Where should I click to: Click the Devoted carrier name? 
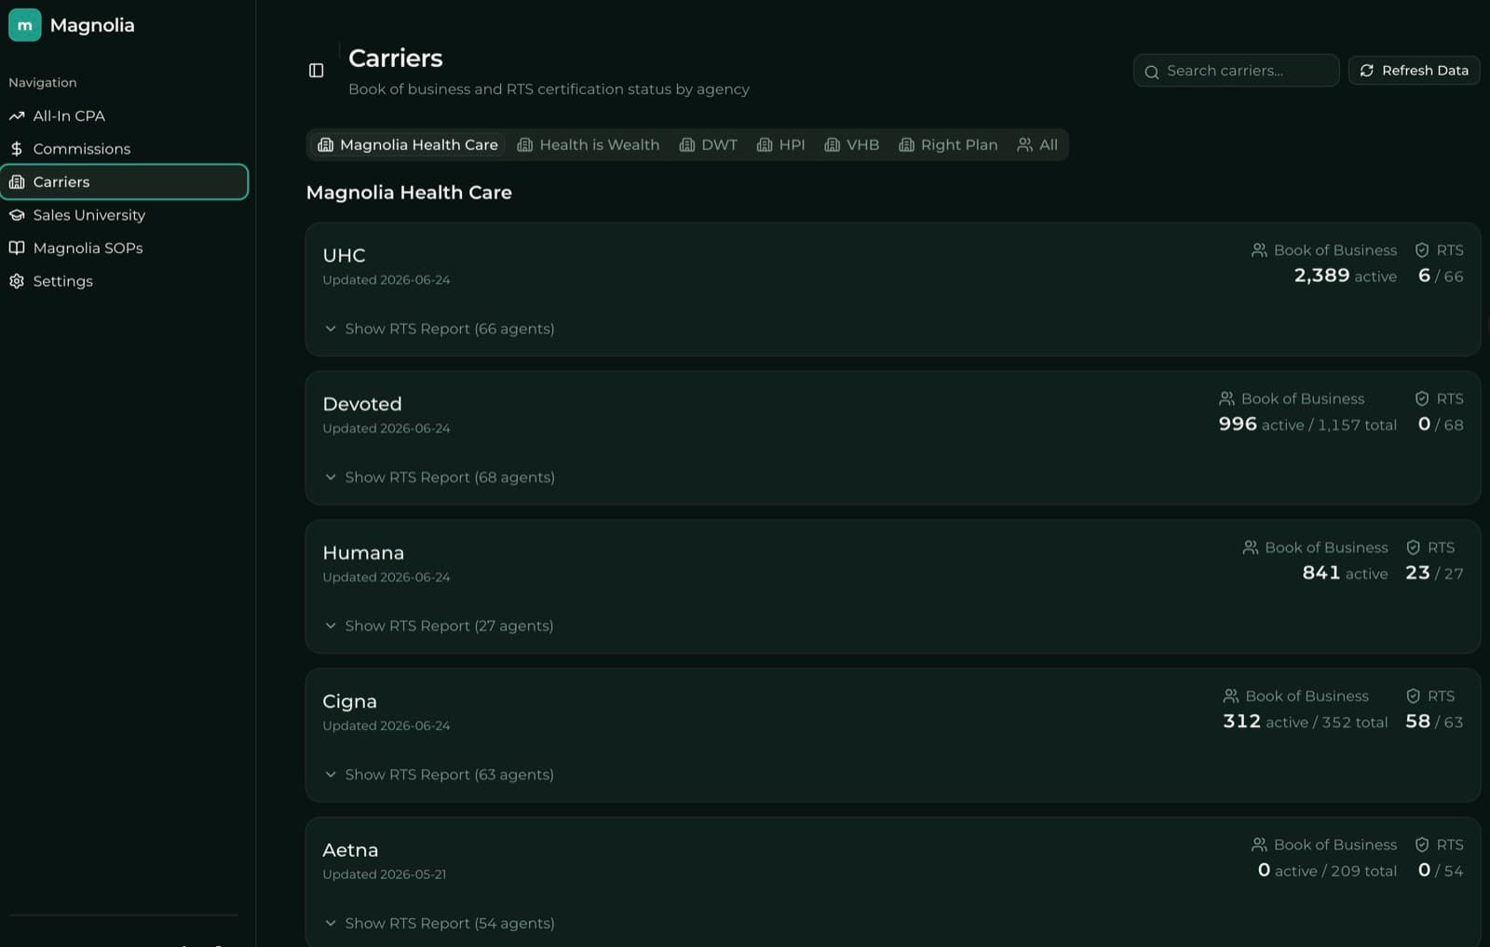tap(362, 404)
